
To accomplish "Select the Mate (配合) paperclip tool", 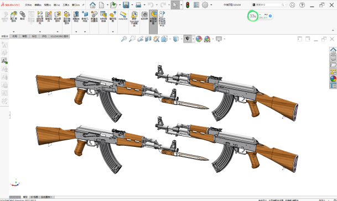I will [x=22, y=16].
